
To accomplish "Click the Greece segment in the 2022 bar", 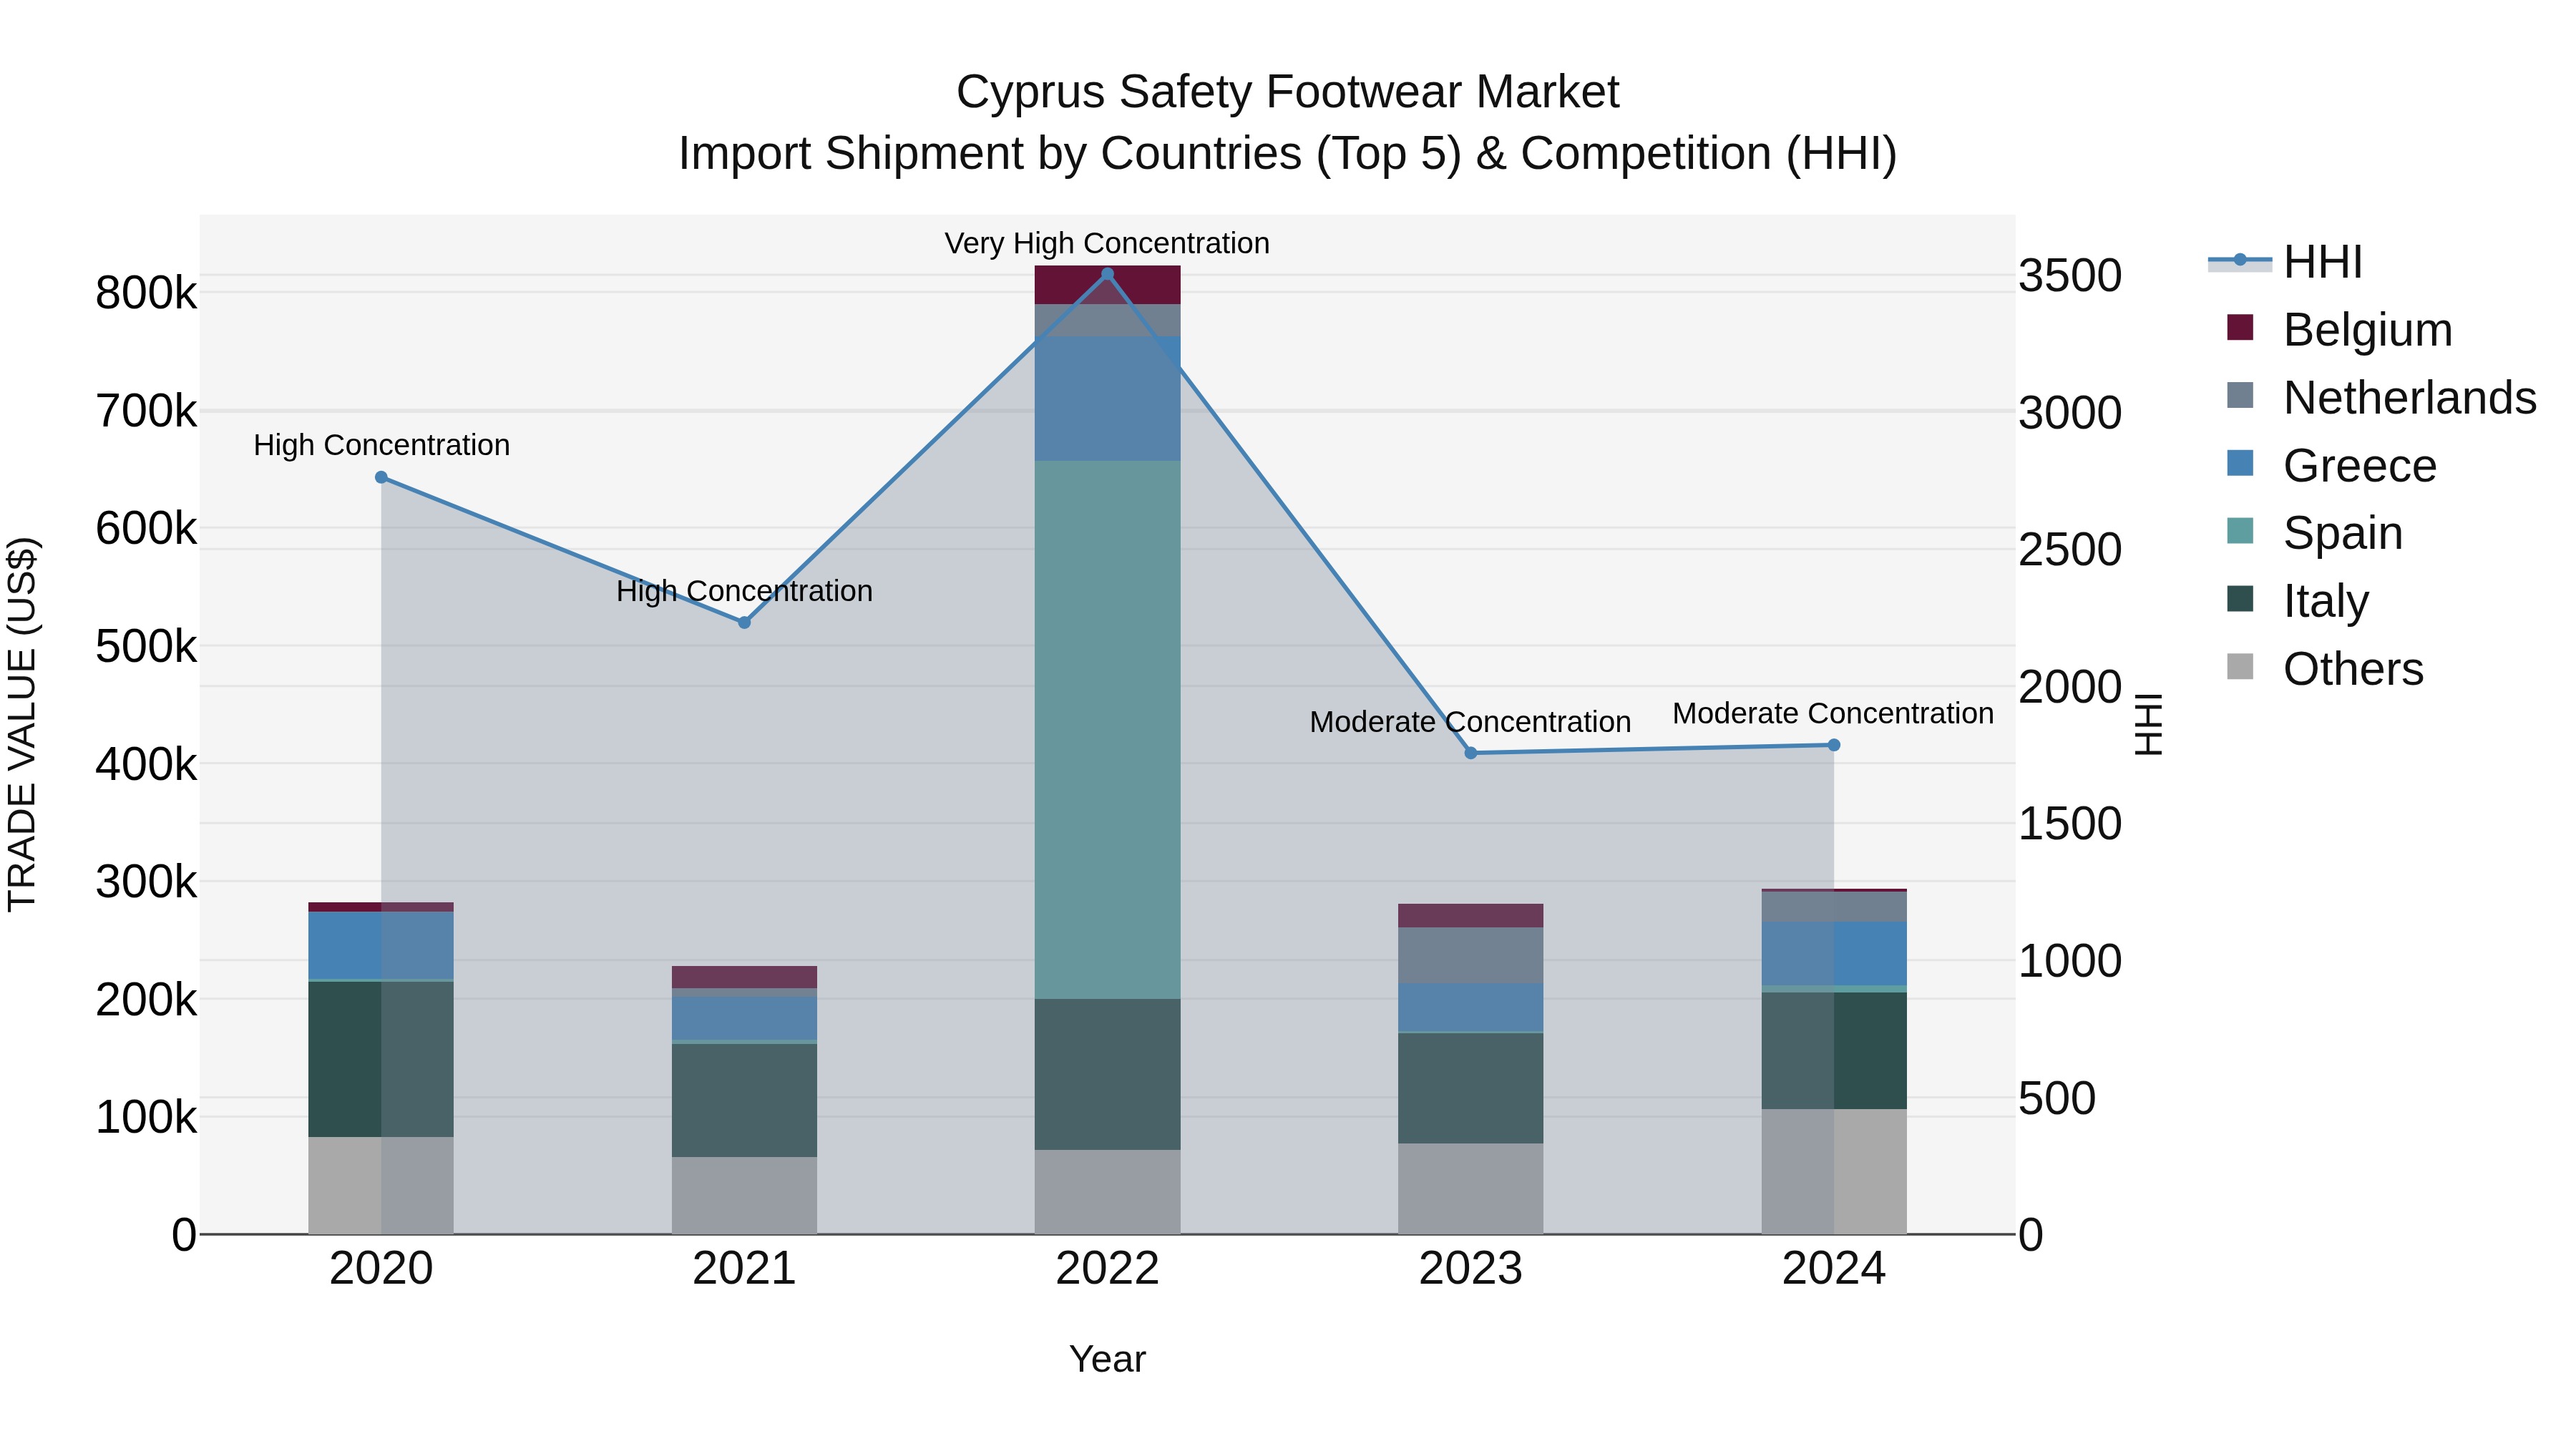I will tap(1107, 399).
